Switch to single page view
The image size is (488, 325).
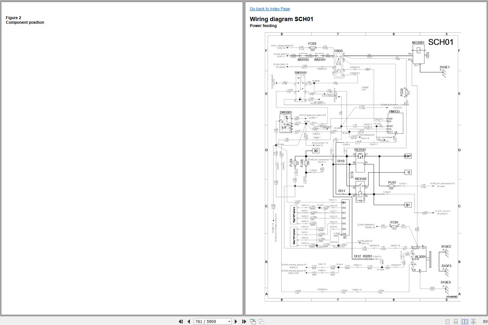(x=447, y=321)
